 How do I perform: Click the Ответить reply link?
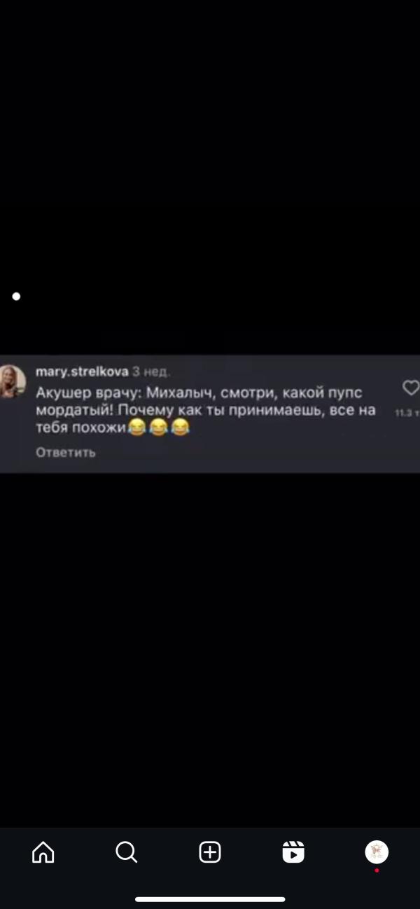point(66,452)
